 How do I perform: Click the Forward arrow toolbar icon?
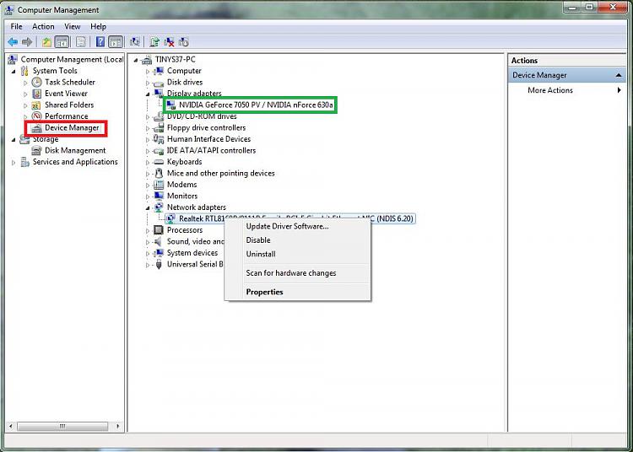[x=27, y=41]
